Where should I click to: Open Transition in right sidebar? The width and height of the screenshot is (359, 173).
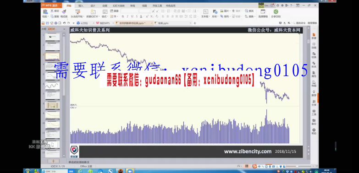(314, 55)
